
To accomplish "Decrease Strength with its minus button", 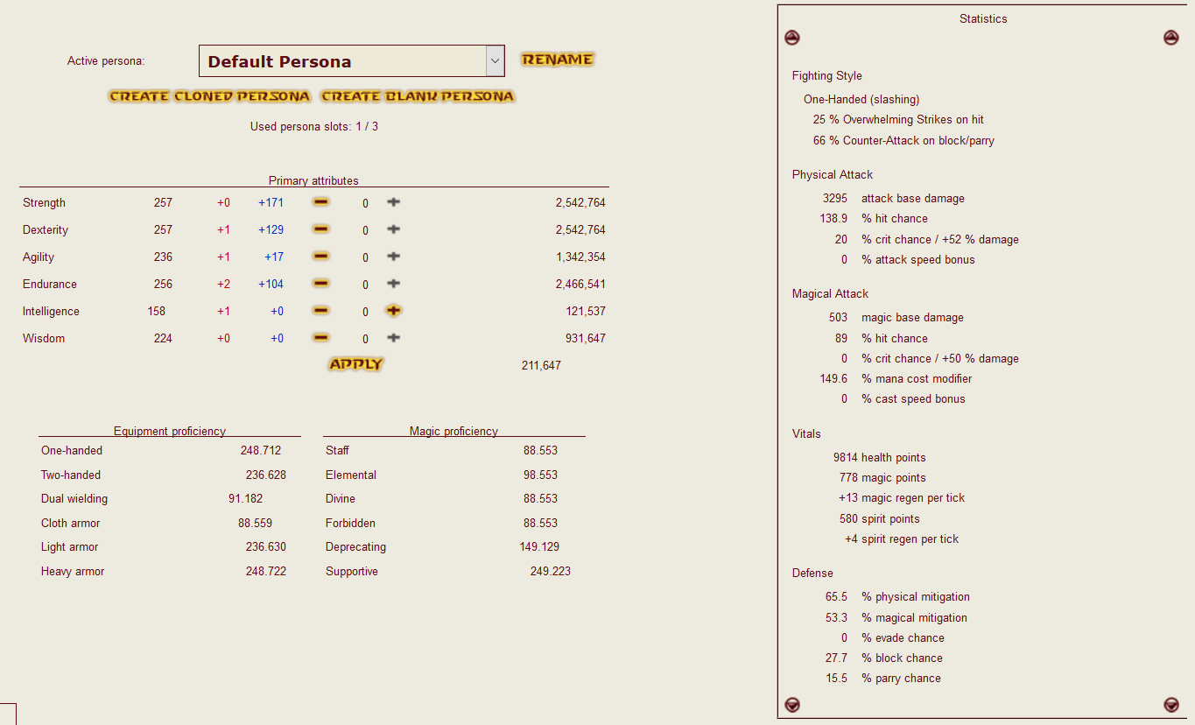I will pyautogui.click(x=321, y=202).
